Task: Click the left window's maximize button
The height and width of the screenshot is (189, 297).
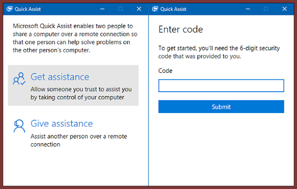Action: point(121,9)
